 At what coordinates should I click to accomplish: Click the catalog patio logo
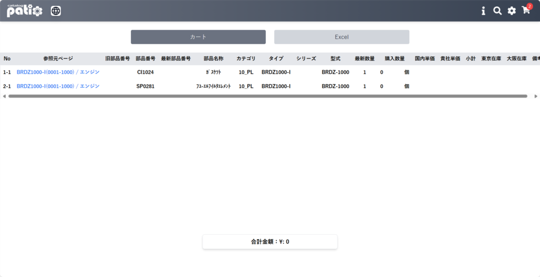24,11
